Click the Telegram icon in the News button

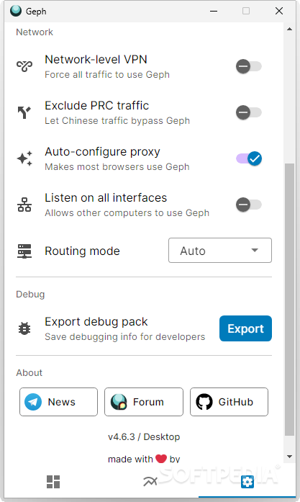point(33,402)
